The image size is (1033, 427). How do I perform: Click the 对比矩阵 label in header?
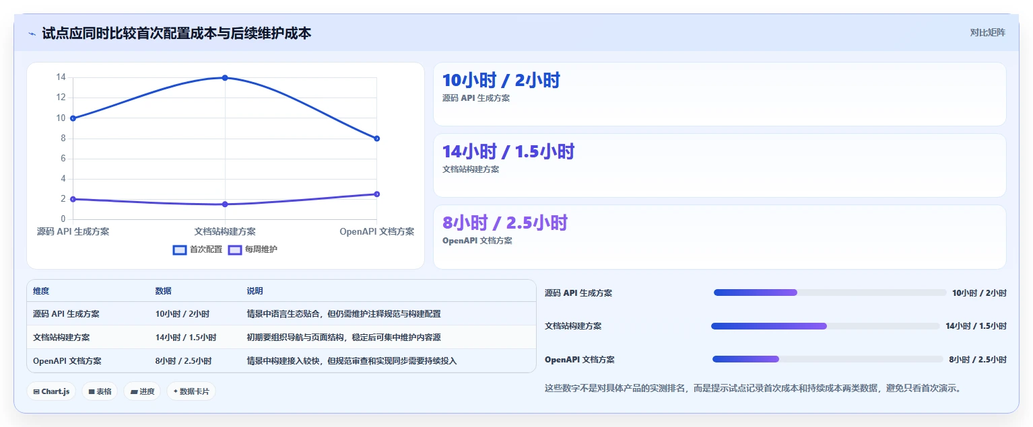point(987,32)
